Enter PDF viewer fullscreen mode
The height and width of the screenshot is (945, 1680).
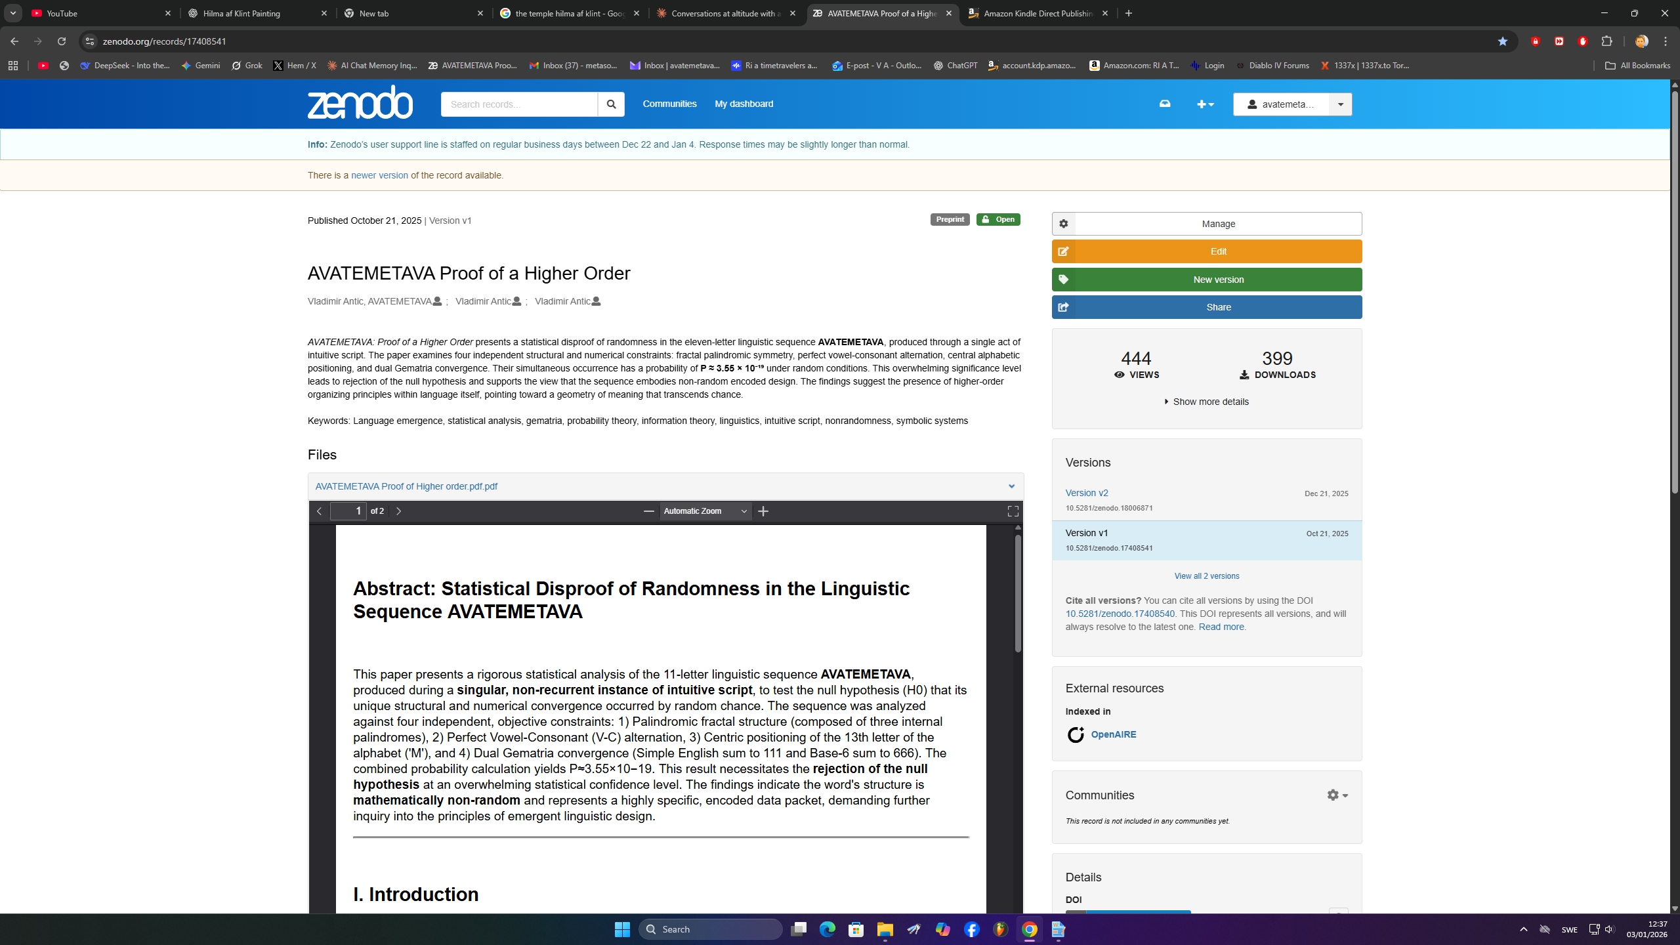(1013, 511)
